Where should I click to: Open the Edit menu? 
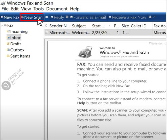coord(15,9)
